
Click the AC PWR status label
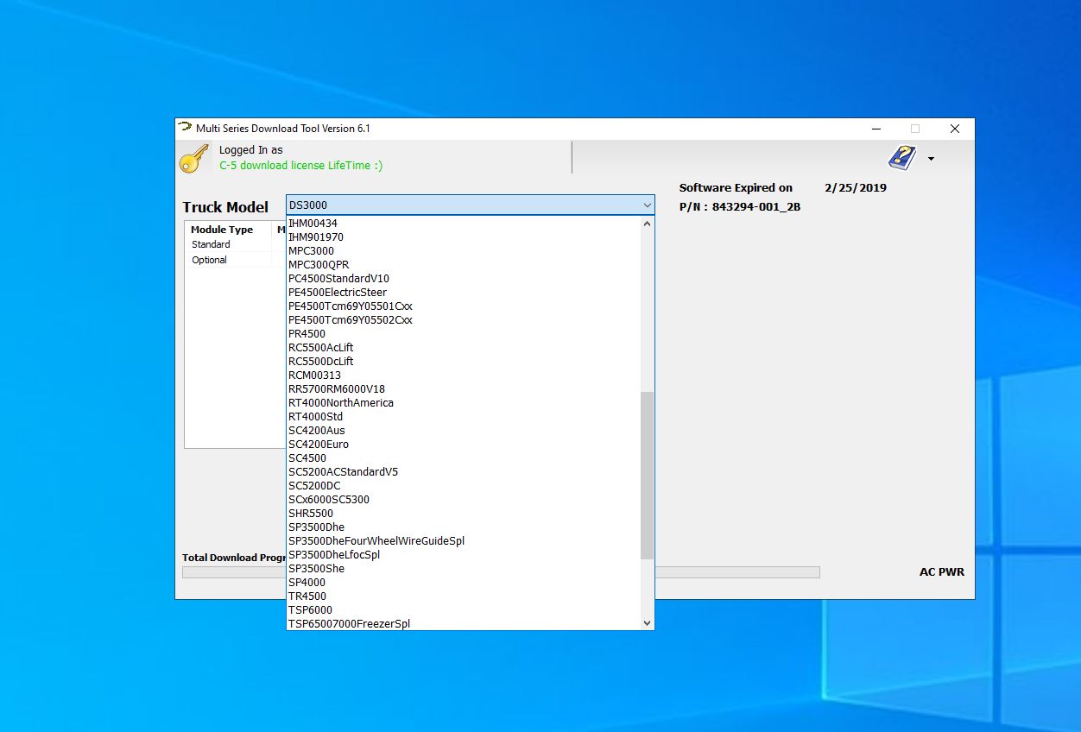[941, 571]
